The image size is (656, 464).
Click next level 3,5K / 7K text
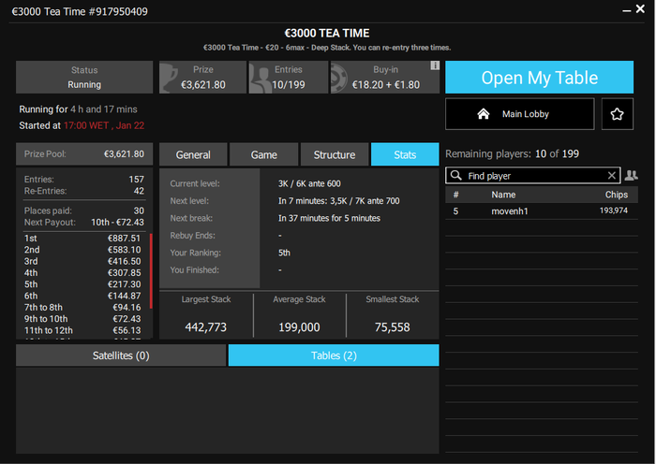(x=339, y=201)
